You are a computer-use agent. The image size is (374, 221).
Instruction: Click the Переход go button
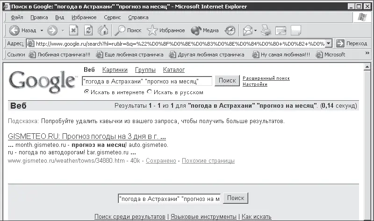click(352, 43)
